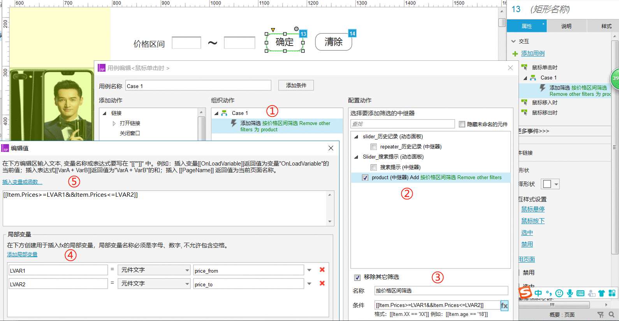
Task: Click the outline sort and filter icon
Action: tap(601, 314)
